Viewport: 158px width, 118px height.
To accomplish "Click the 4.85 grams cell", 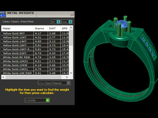I will pyautogui.click(x=40, y=41).
